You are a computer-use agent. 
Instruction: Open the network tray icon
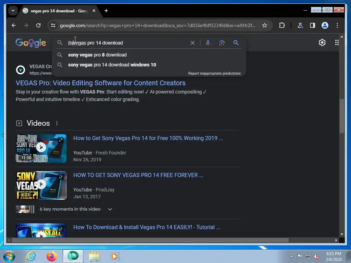click(x=308, y=257)
